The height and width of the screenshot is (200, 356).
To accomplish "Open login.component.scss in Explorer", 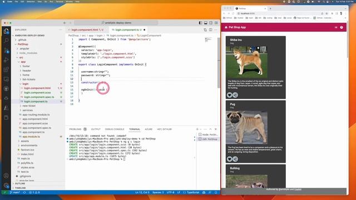I will pyautogui.click(x=37, y=93).
